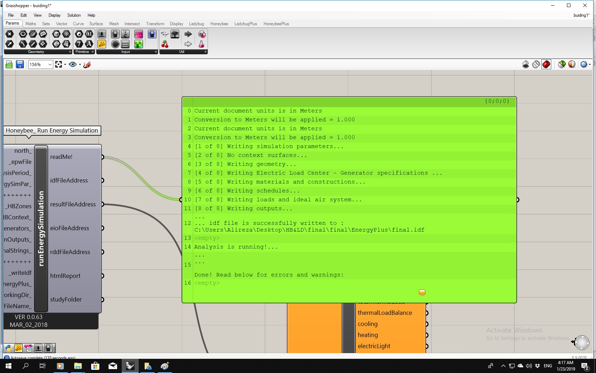Select the Point parameter icon
Viewport: 596px width, 373px height.
[10, 34]
